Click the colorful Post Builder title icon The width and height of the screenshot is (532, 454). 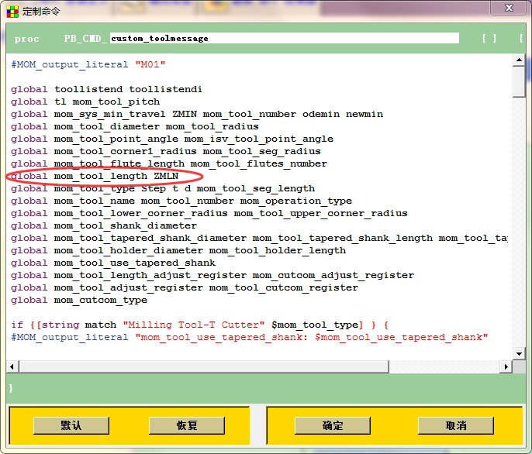12,12
